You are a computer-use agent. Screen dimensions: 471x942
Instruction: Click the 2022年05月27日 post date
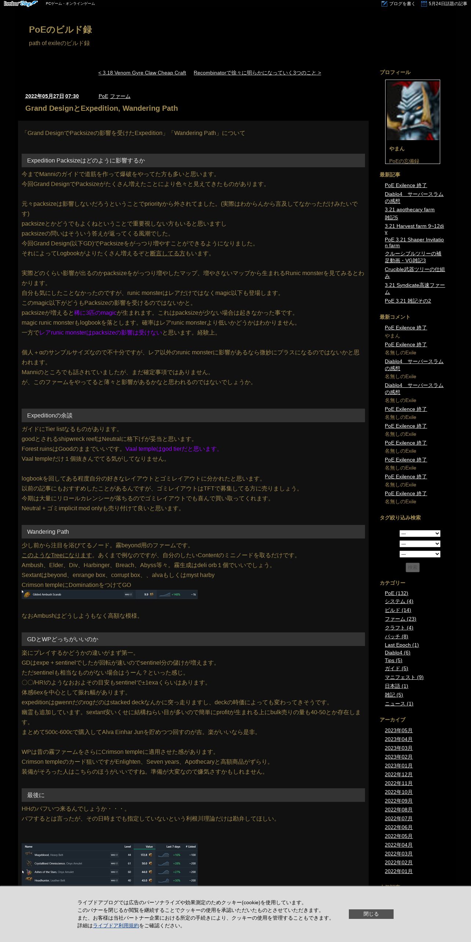[44, 96]
